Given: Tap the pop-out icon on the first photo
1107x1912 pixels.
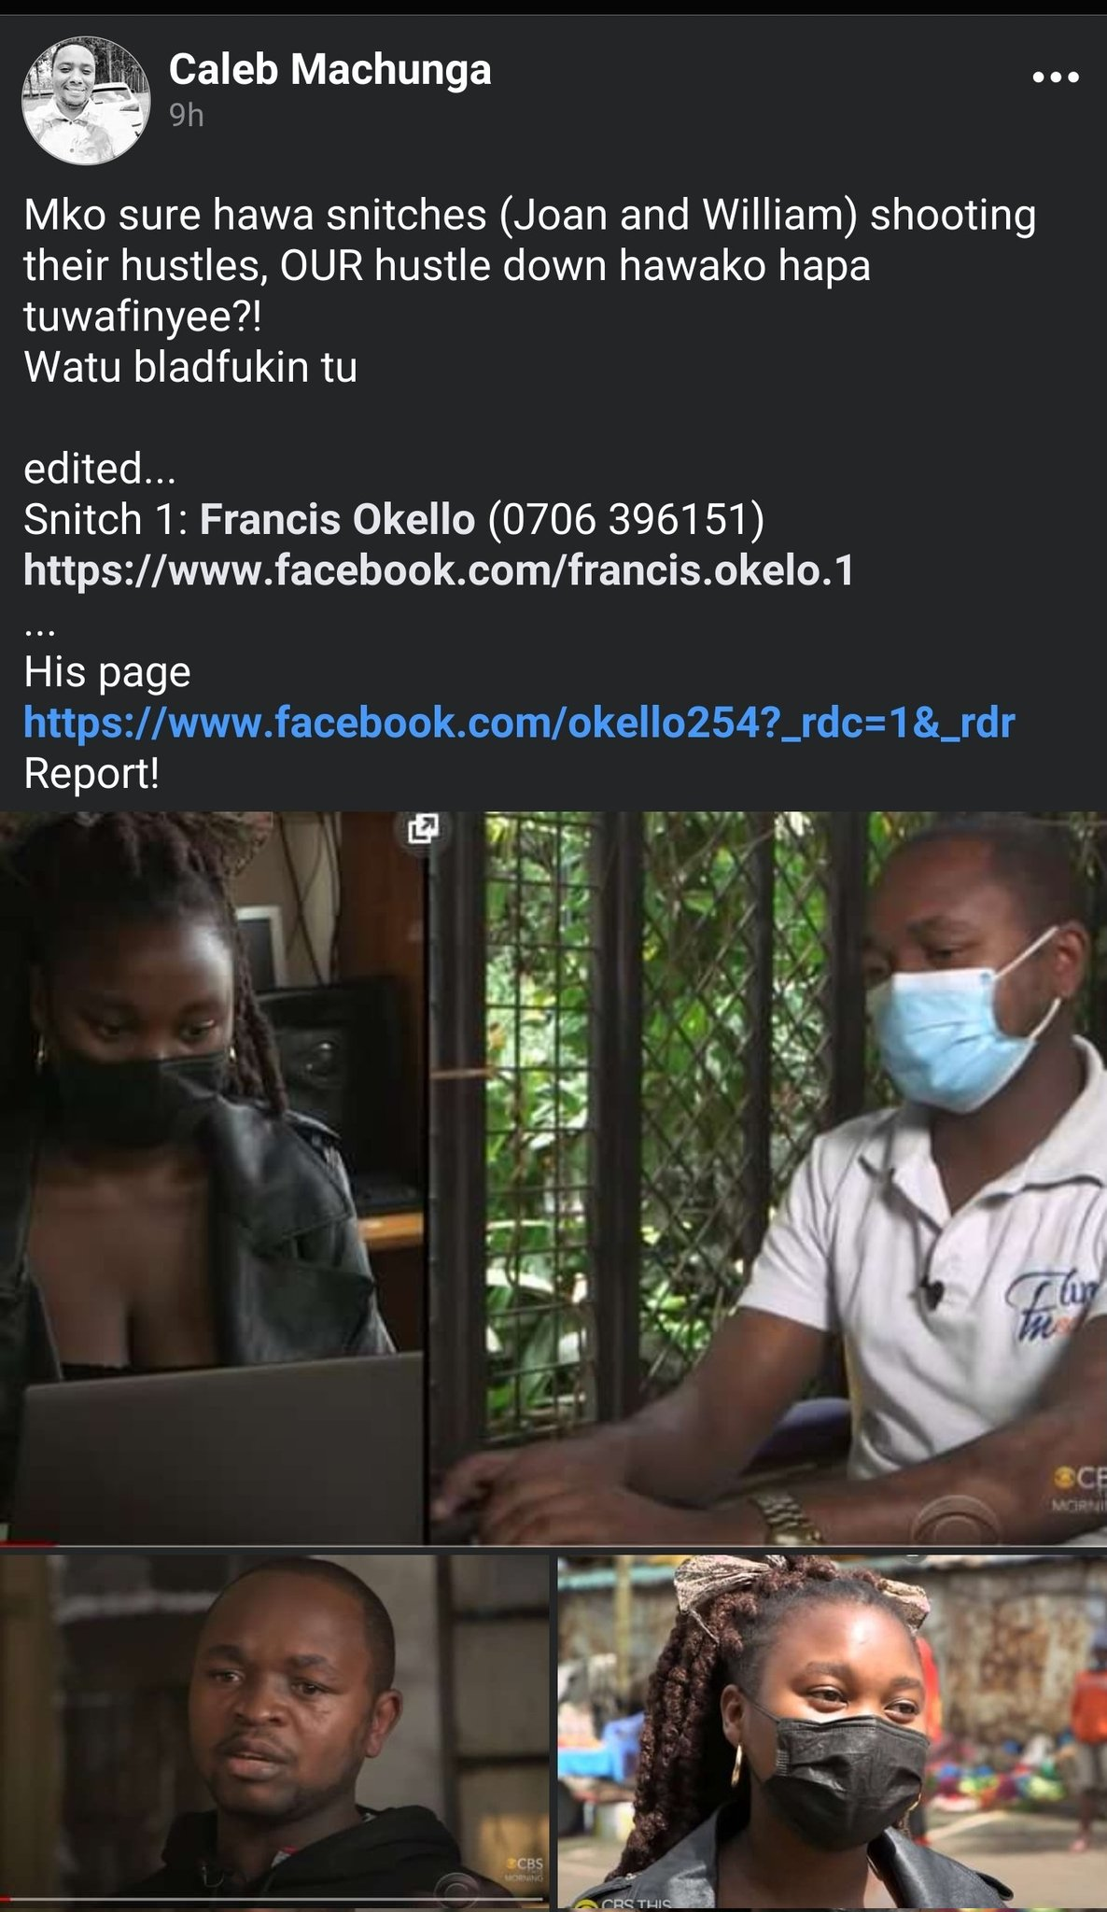Looking at the screenshot, I should [x=424, y=827].
